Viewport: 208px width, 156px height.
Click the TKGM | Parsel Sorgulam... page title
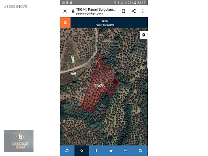click(95, 9)
